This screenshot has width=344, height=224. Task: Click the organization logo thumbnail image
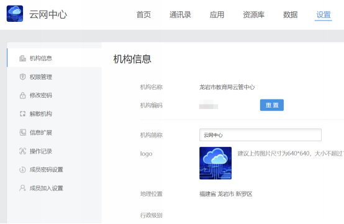click(215, 163)
